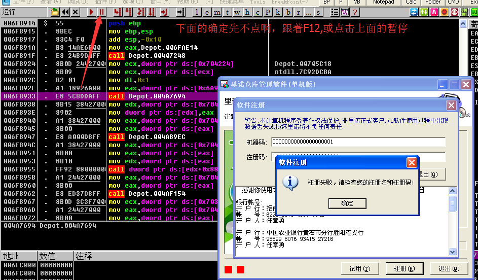This screenshot has height=280, width=478.
Task: Click the blue arrows plugin icon
Action: (414, 12)
